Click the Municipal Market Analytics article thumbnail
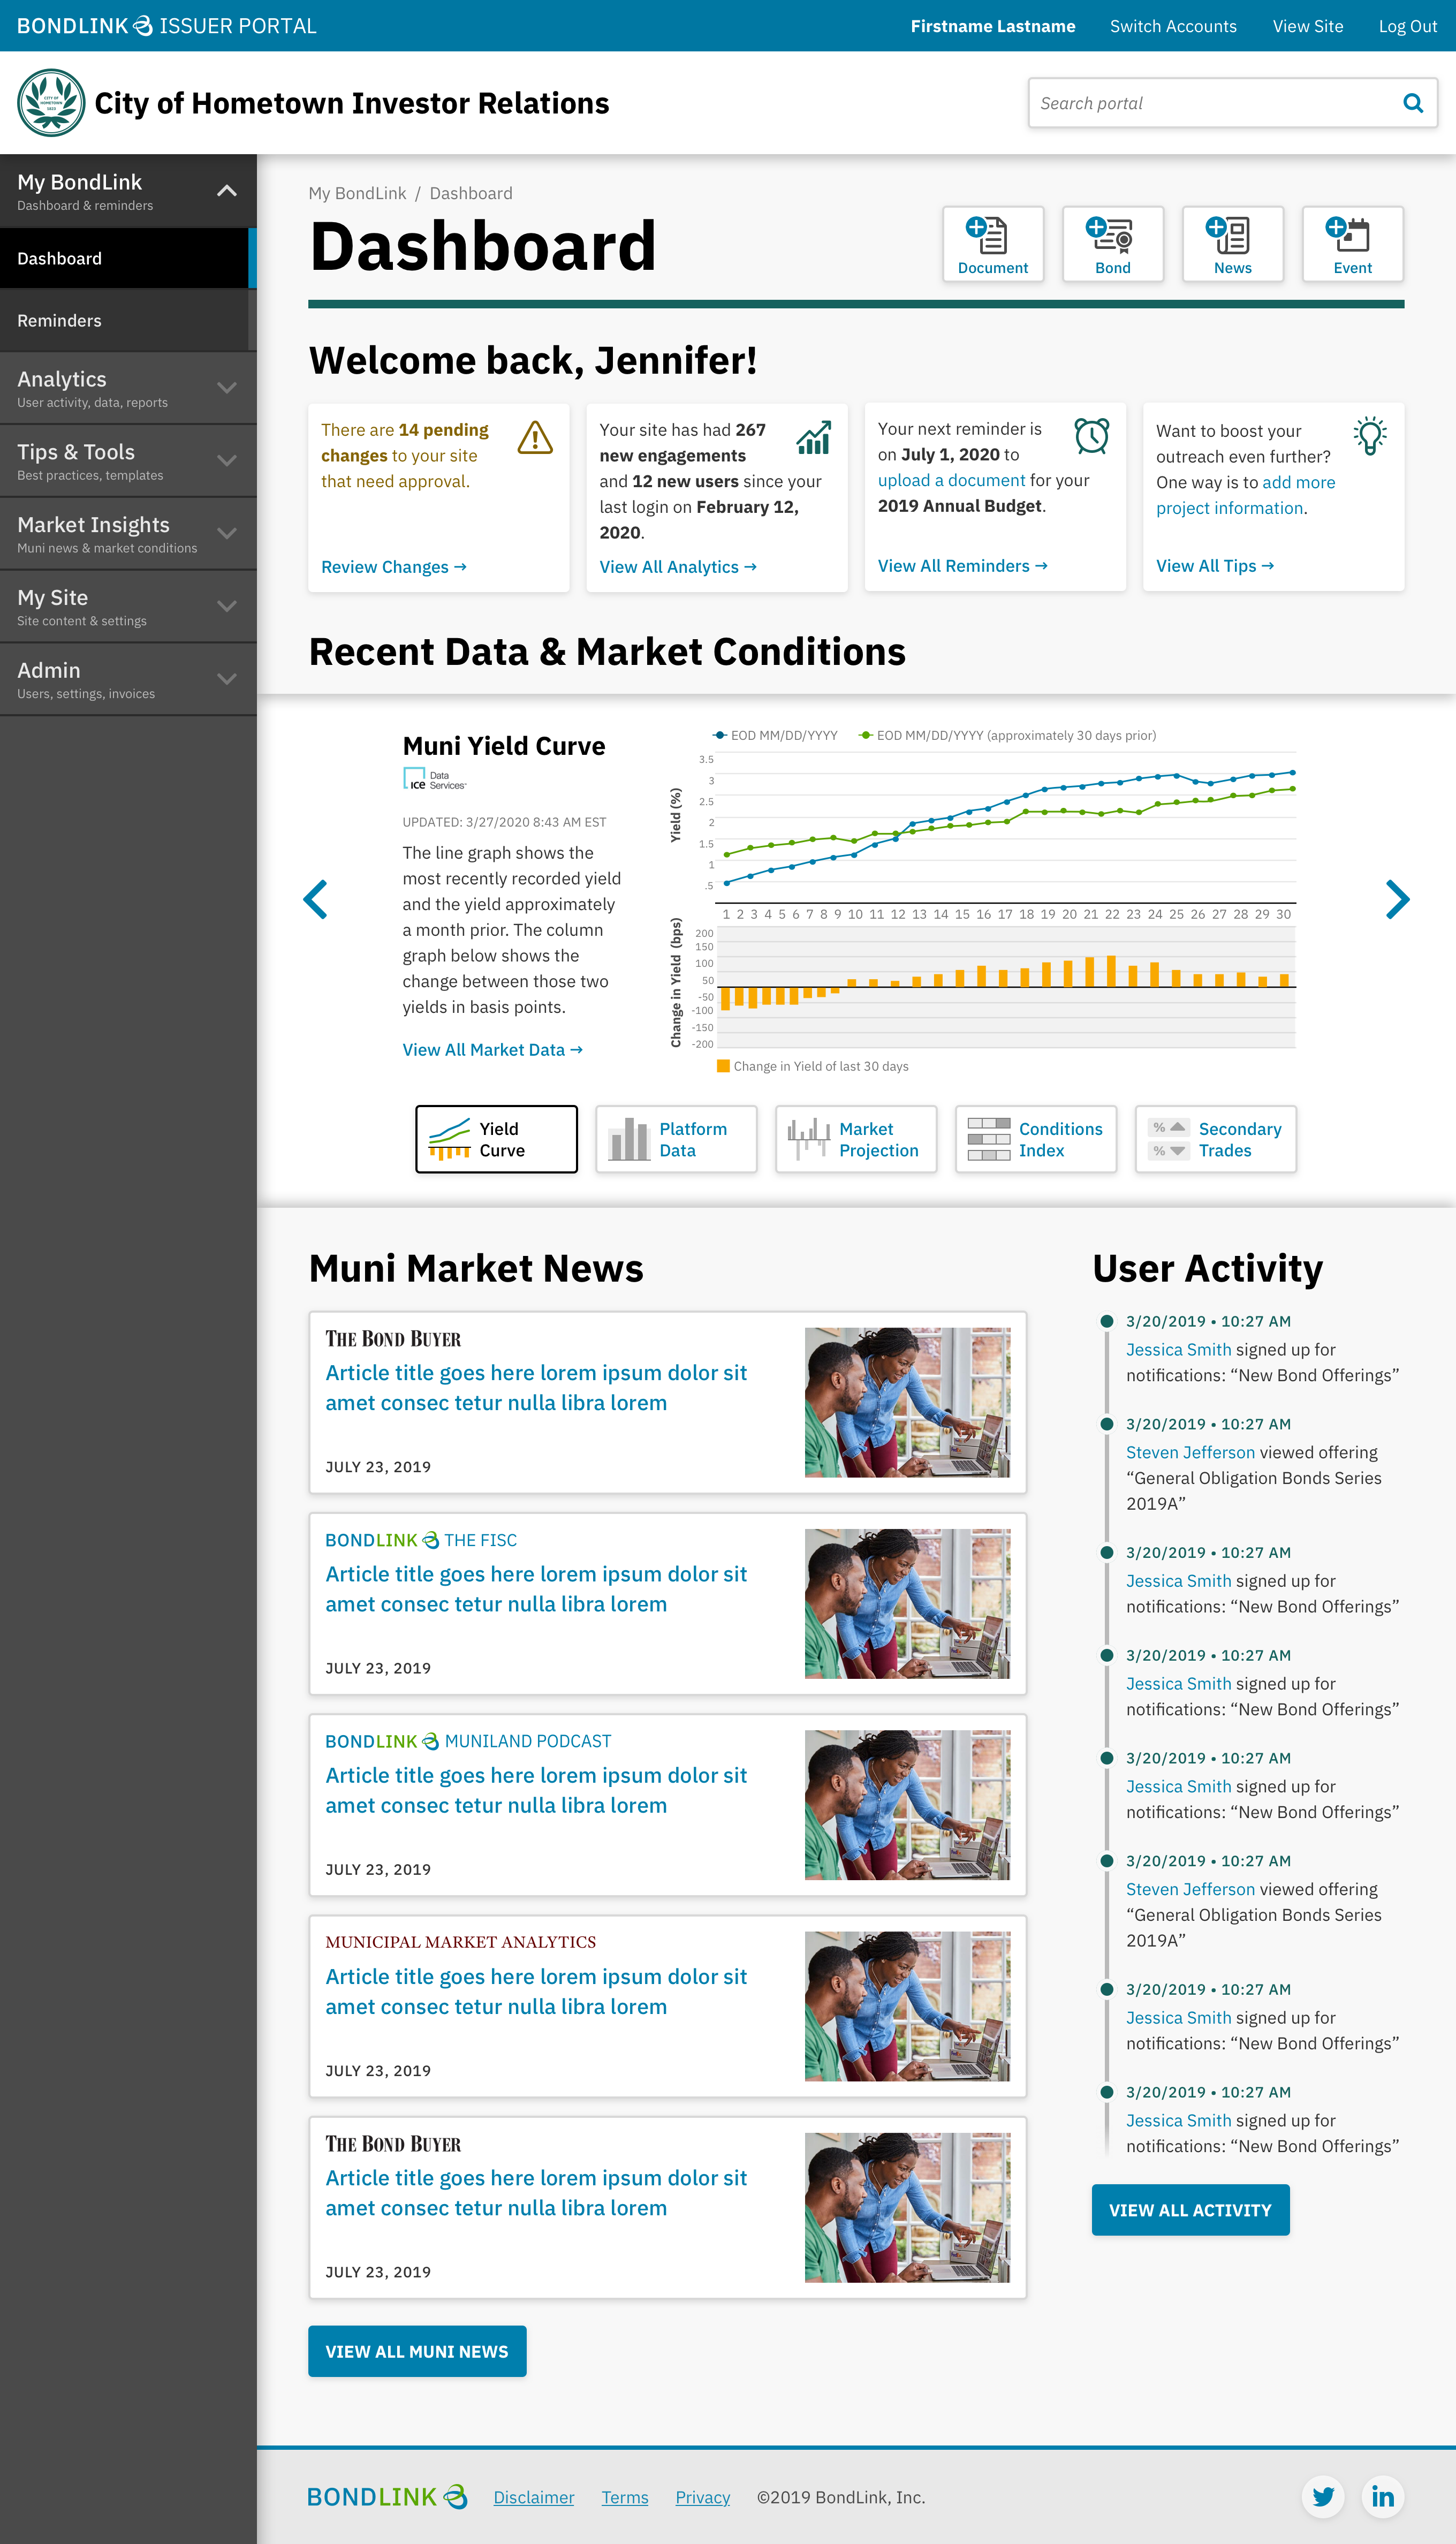The width and height of the screenshot is (1456, 2544). (x=907, y=2006)
